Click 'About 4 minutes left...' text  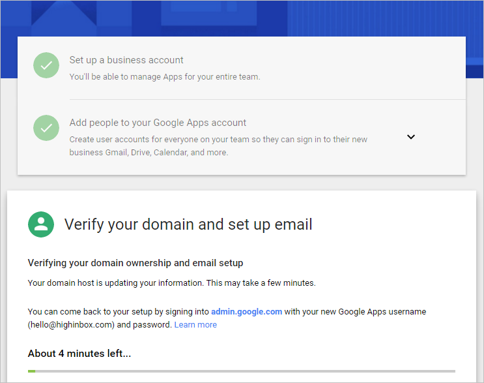tap(79, 354)
